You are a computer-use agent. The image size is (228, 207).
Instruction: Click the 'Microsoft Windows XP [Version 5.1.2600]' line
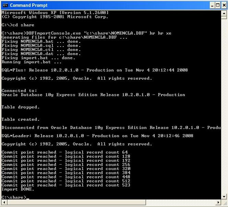pyautogui.click(x=55, y=13)
